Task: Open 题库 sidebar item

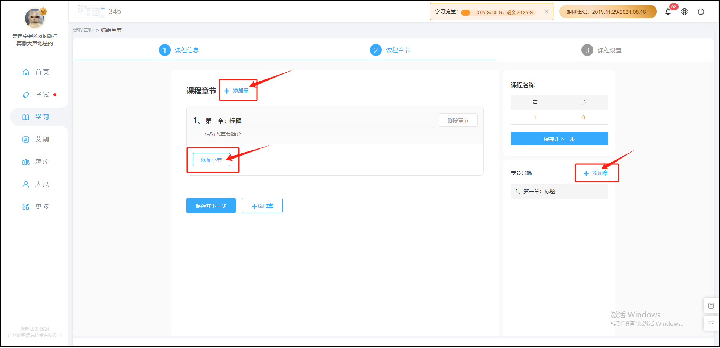Action: pyautogui.click(x=36, y=162)
